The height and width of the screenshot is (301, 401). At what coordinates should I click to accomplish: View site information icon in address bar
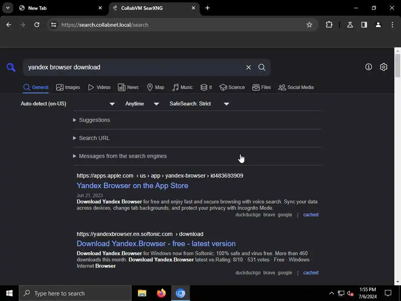click(x=53, y=25)
